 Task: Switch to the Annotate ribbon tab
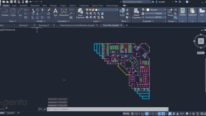click(23, 5)
